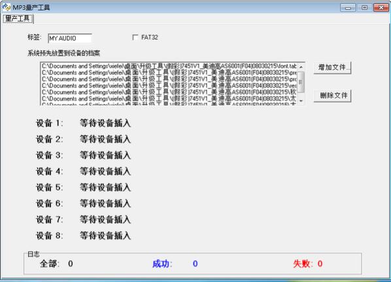Click the 设备 8: label
The width and height of the screenshot is (391, 282).
50,236
